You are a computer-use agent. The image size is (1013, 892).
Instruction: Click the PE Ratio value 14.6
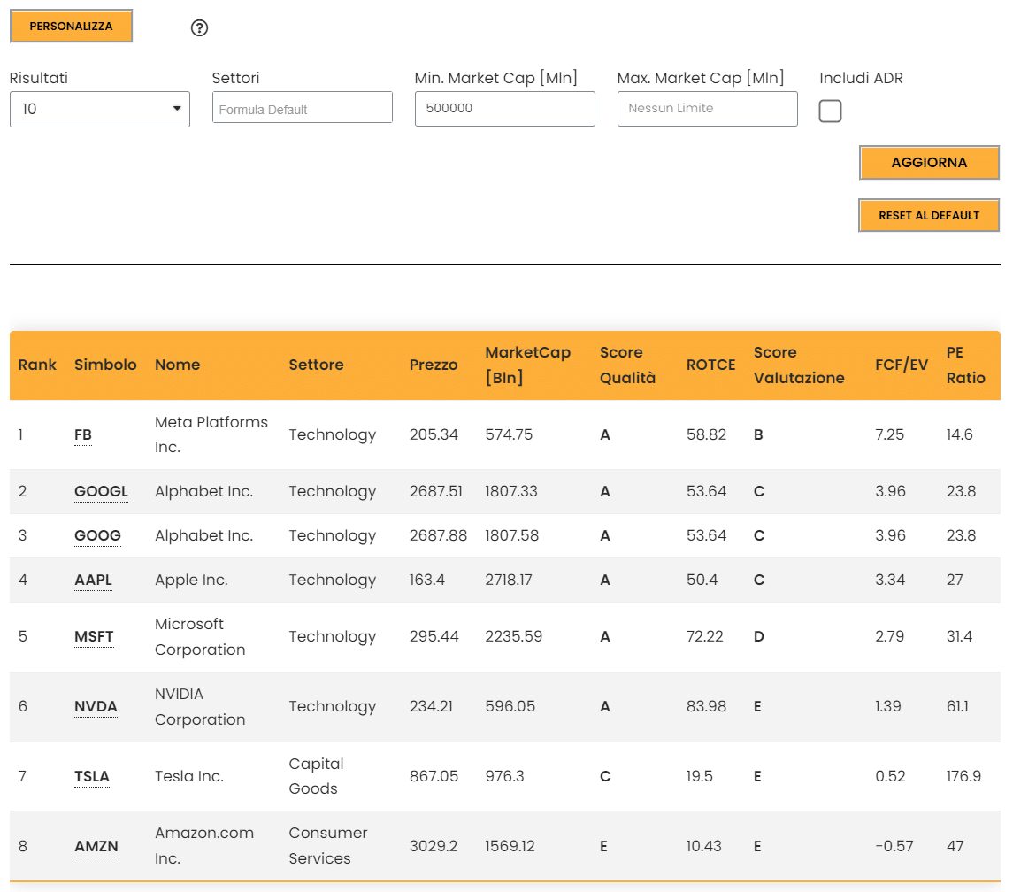click(x=959, y=434)
